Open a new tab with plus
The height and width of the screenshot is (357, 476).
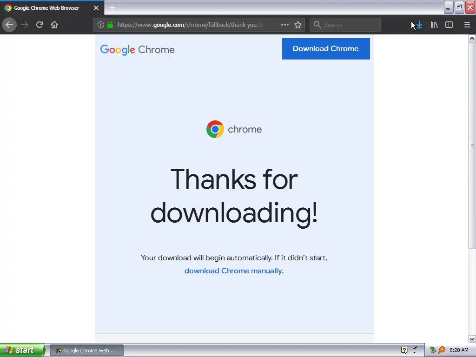(x=112, y=7)
